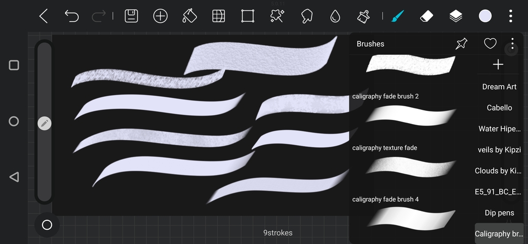Screen dimensions: 528x244
Task: Toggle favorite brushes heart icon
Action: pyautogui.click(x=490, y=44)
